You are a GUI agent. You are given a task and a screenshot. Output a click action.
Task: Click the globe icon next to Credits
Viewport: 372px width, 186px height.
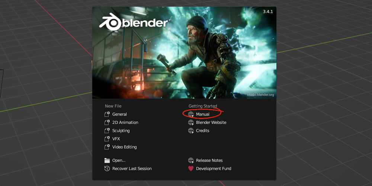tap(191, 131)
